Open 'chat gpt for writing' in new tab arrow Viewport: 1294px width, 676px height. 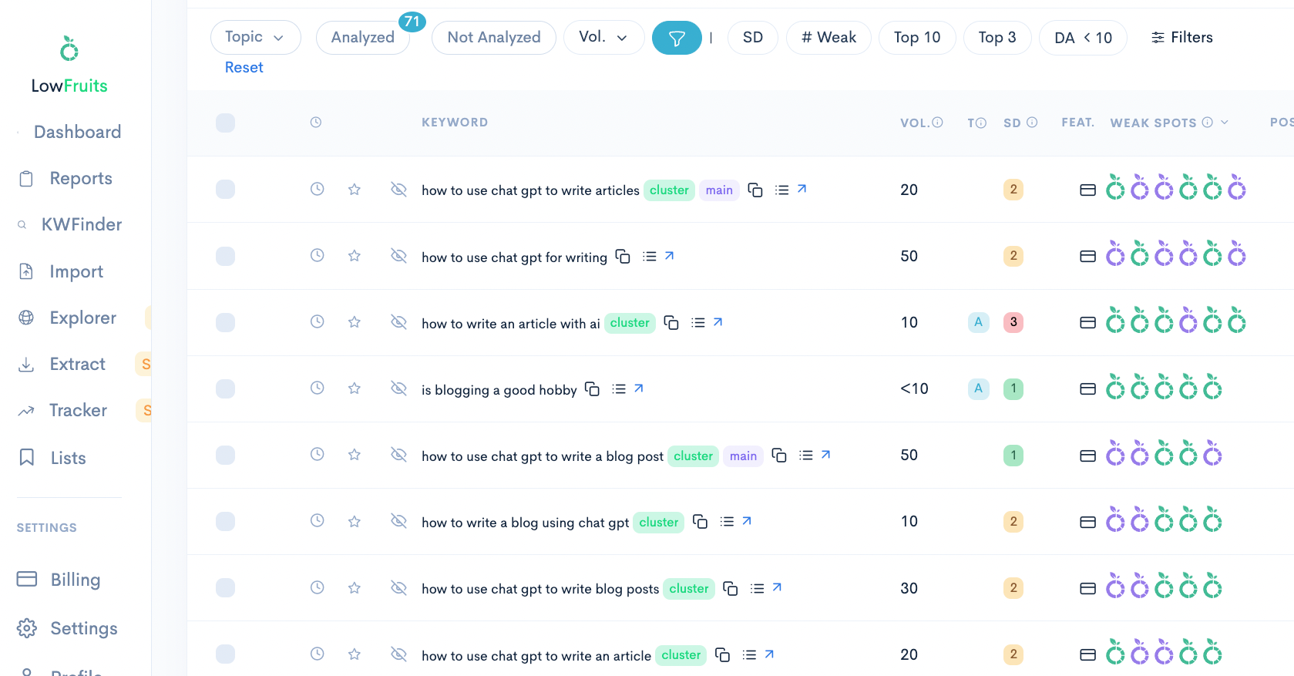coord(669,255)
